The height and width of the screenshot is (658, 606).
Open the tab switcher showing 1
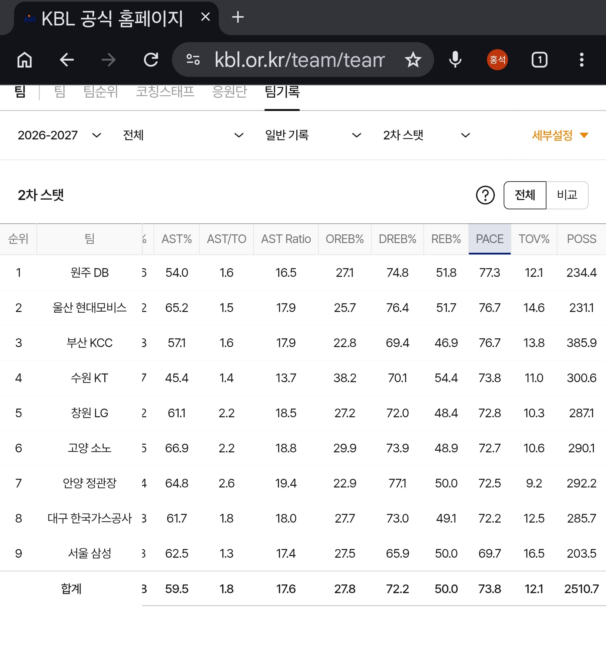coord(539,60)
